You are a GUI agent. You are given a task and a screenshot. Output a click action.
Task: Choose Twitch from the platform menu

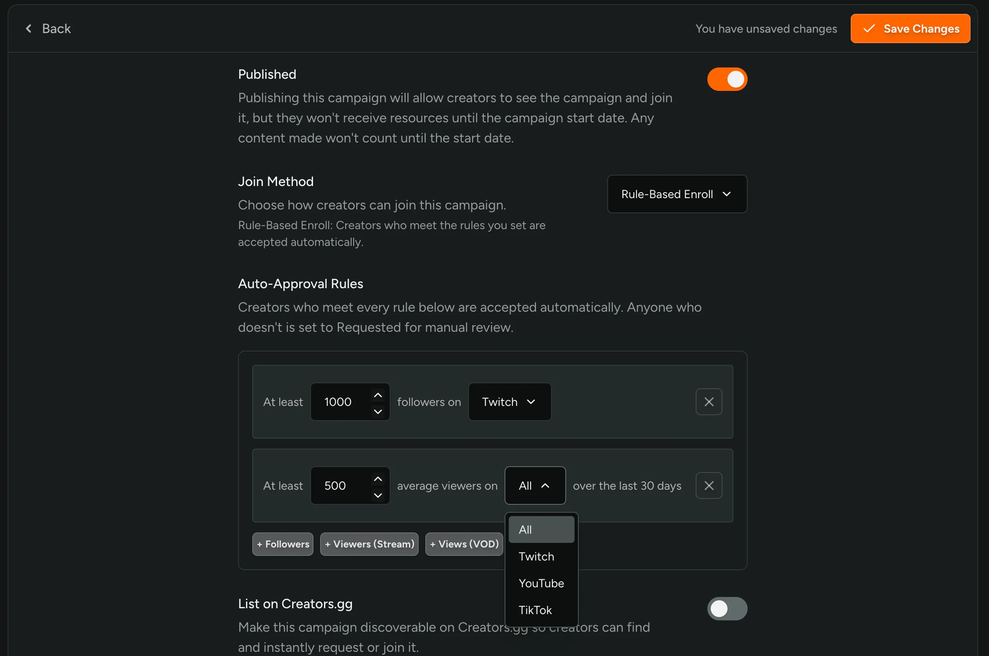(x=541, y=556)
